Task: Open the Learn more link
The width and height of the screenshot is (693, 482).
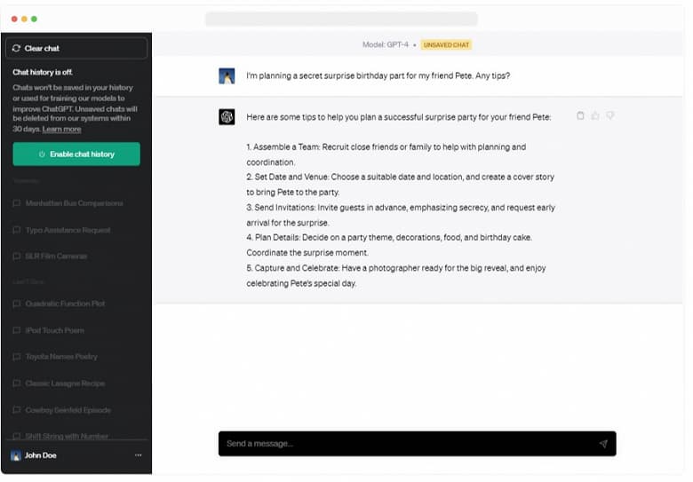Action: 61,130
